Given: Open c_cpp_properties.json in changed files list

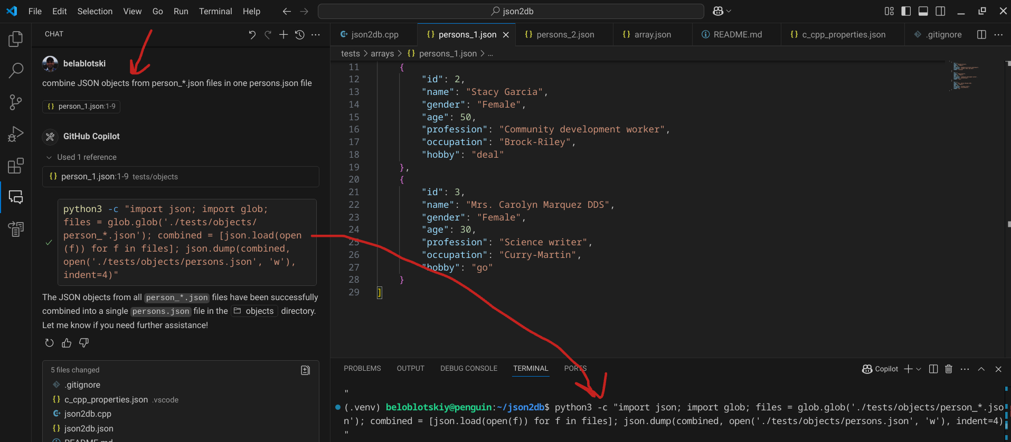Looking at the screenshot, I should coord(179,399).
